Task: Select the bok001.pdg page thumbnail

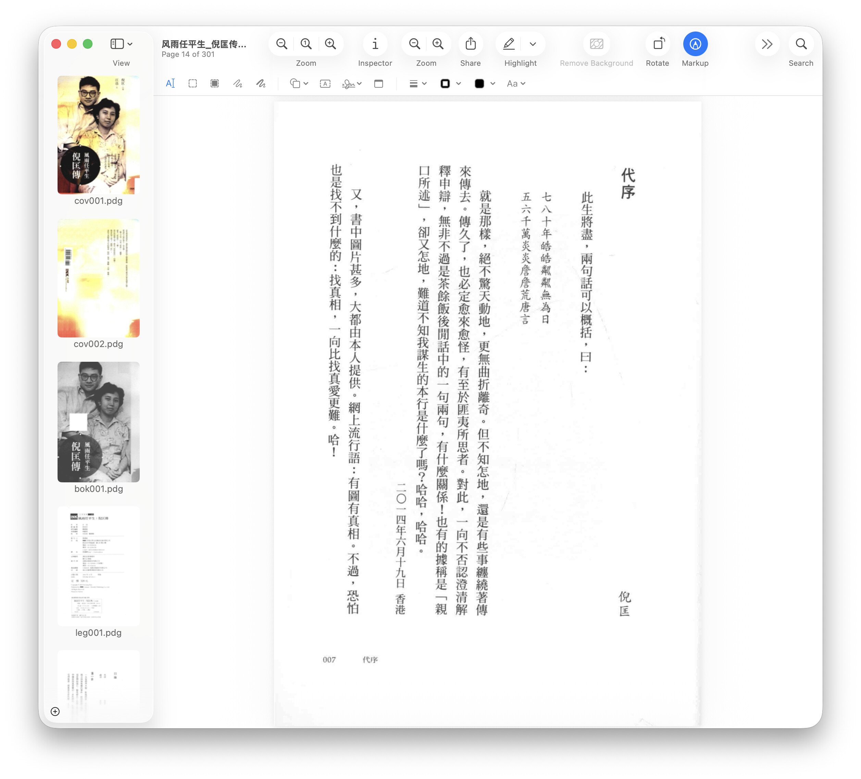Action: pyautogui.click(x=99, y=422)
